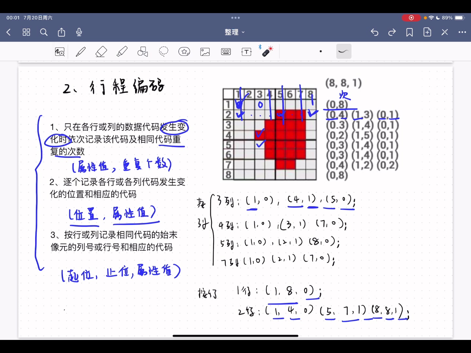Select the Fountain Pen tool

click(80, 51)
